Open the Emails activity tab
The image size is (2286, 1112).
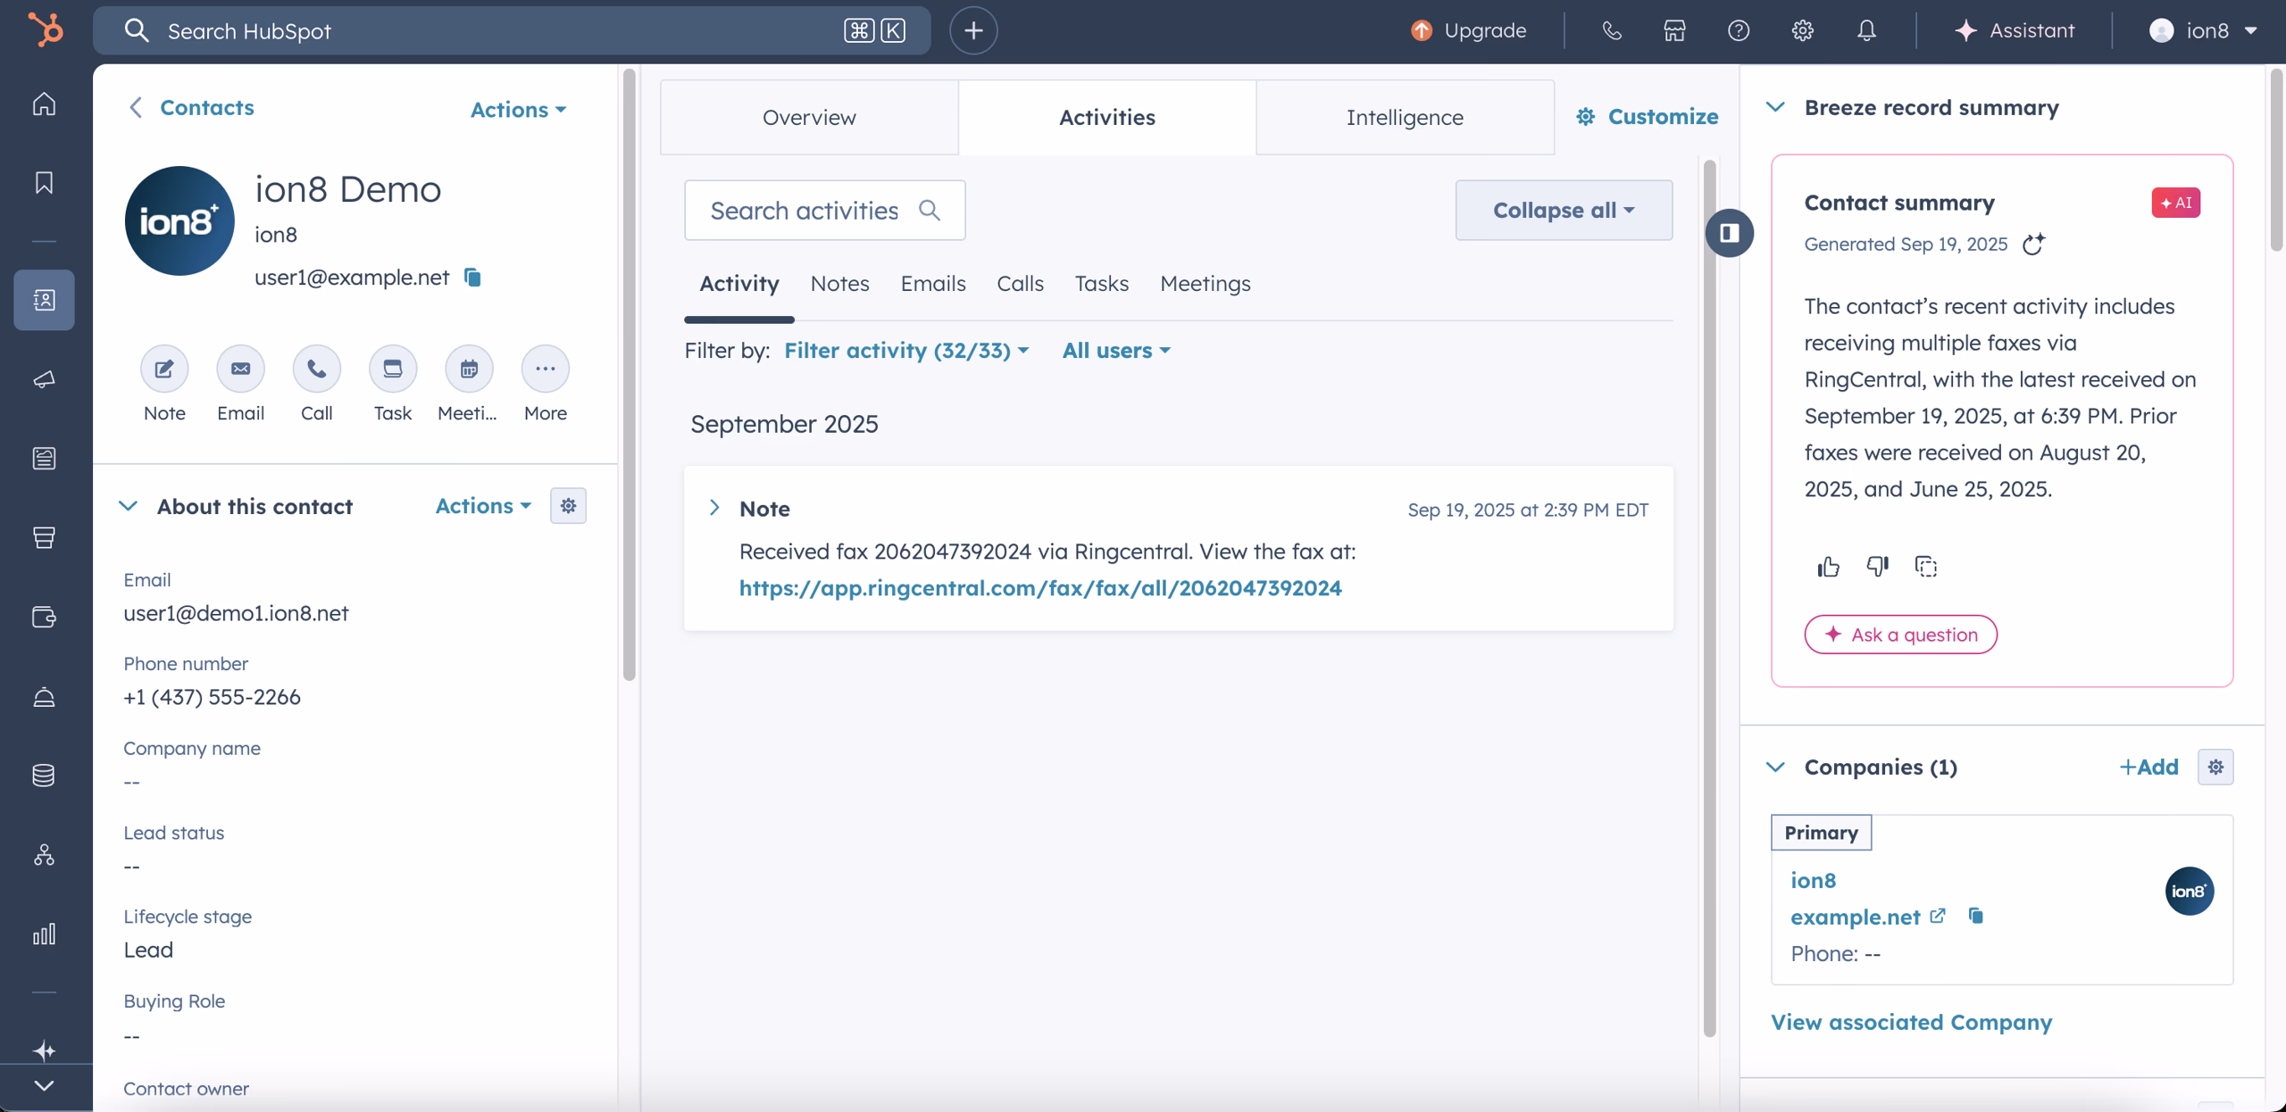(932, 283)
